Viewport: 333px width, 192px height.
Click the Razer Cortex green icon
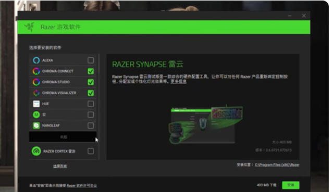point(36,151)
